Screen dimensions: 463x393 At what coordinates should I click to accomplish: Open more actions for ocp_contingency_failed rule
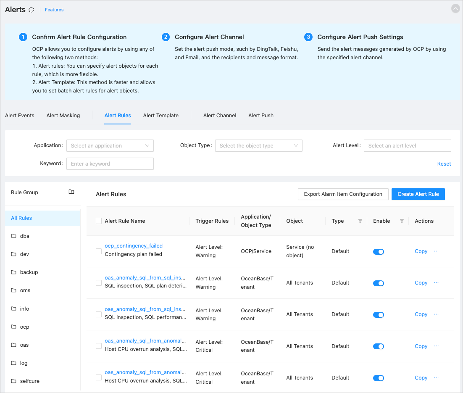click(436, 251)
